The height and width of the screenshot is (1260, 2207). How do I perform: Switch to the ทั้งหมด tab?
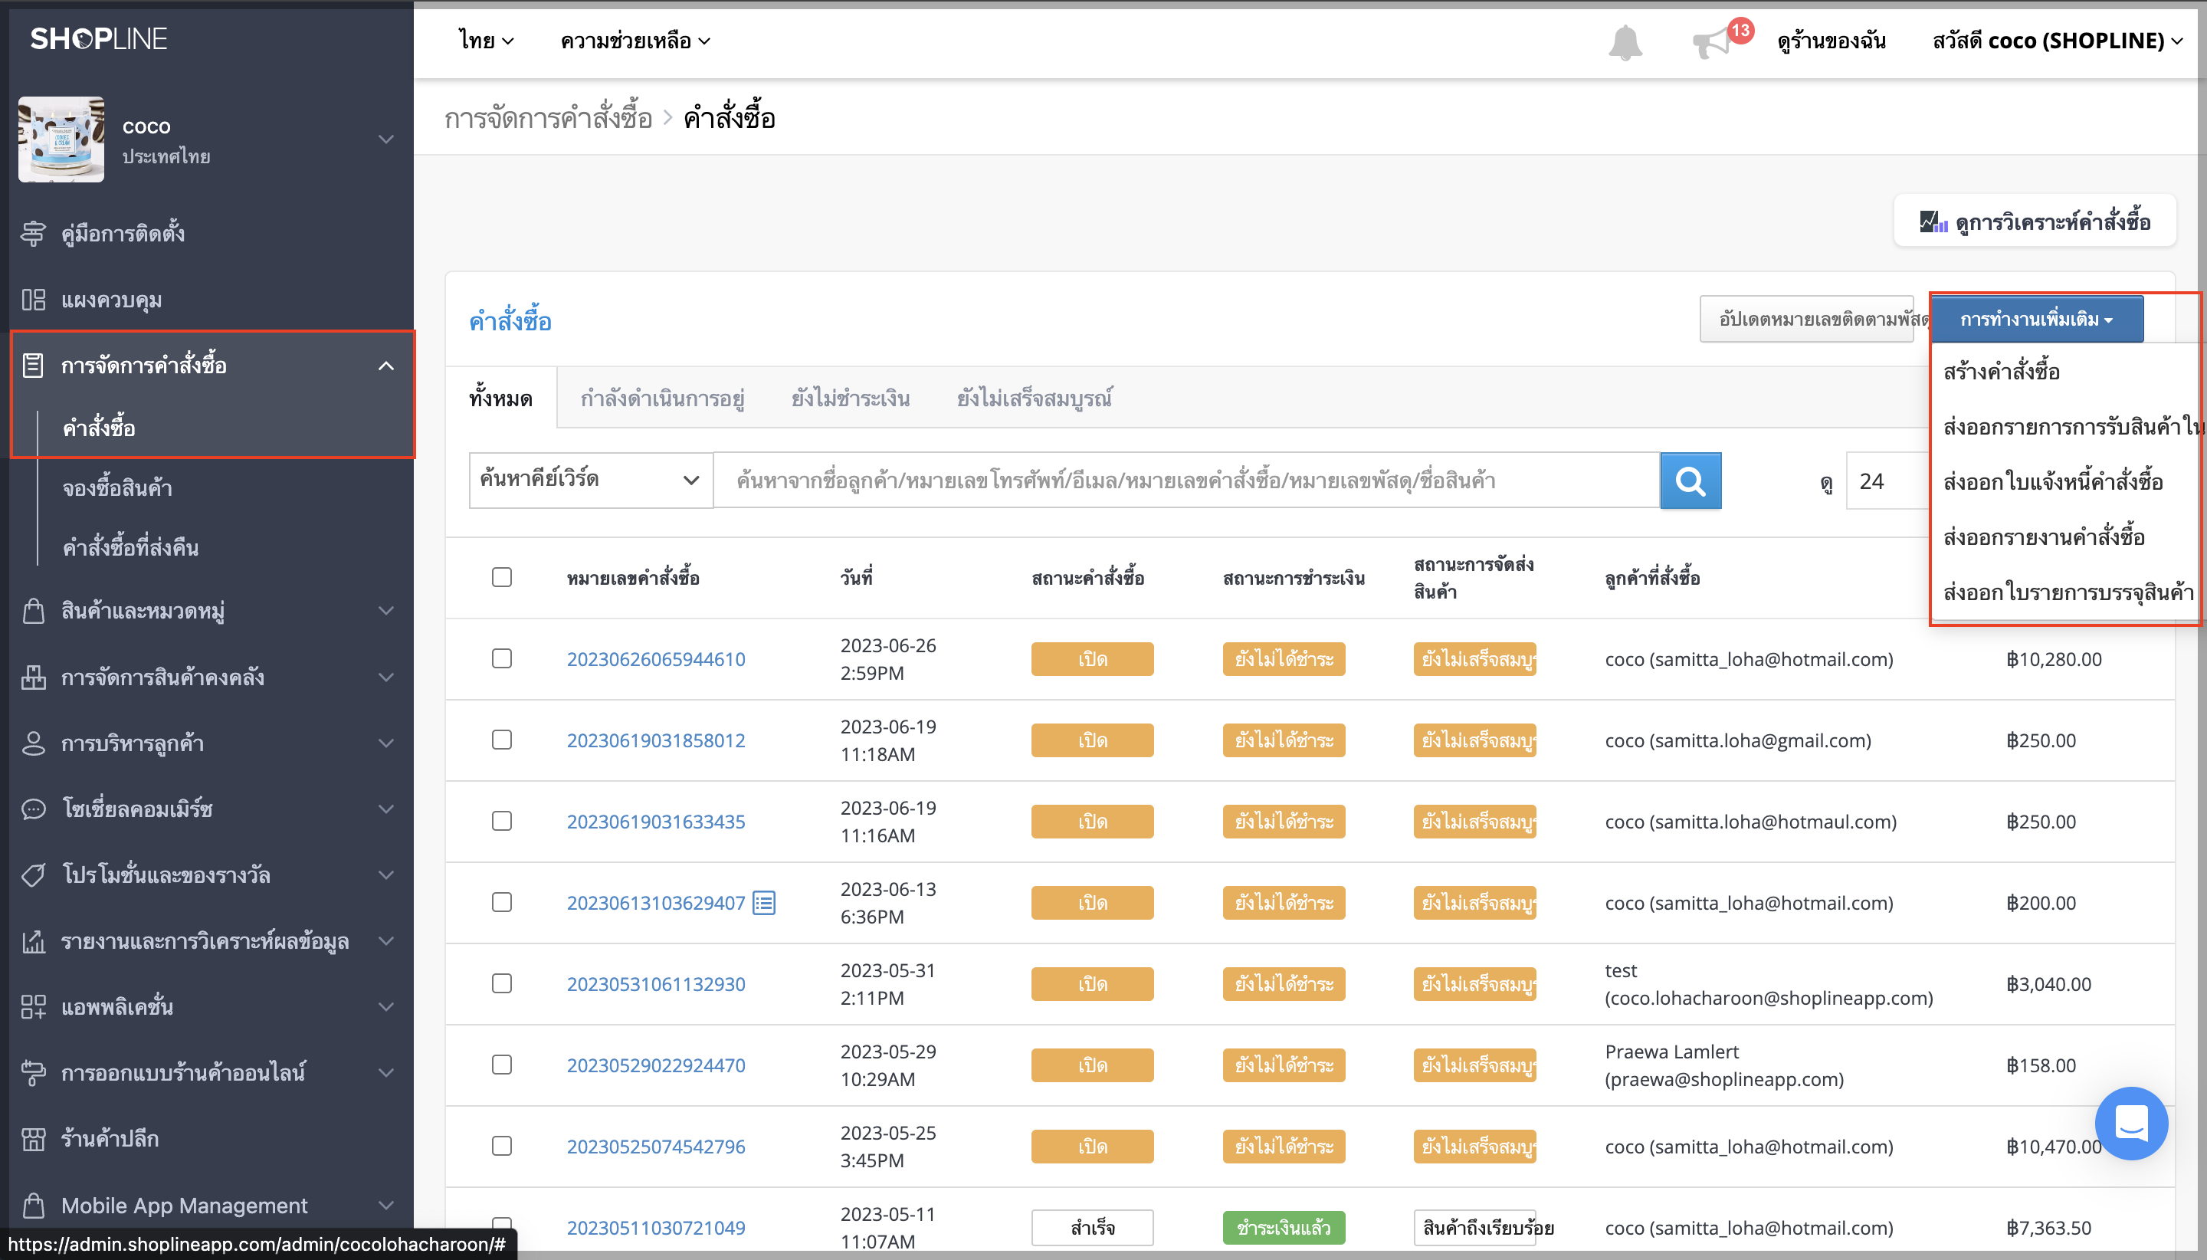[501, 399]
